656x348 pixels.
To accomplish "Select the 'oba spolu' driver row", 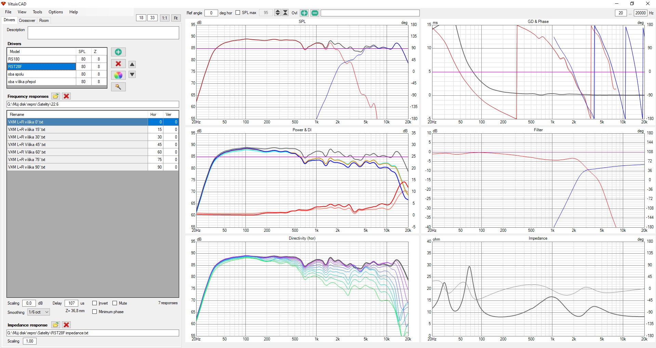I will pyautogui.click(x=57, y=74).
